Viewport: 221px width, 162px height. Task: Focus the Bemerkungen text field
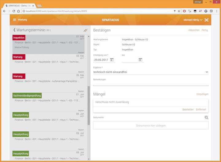click(151, 84)
